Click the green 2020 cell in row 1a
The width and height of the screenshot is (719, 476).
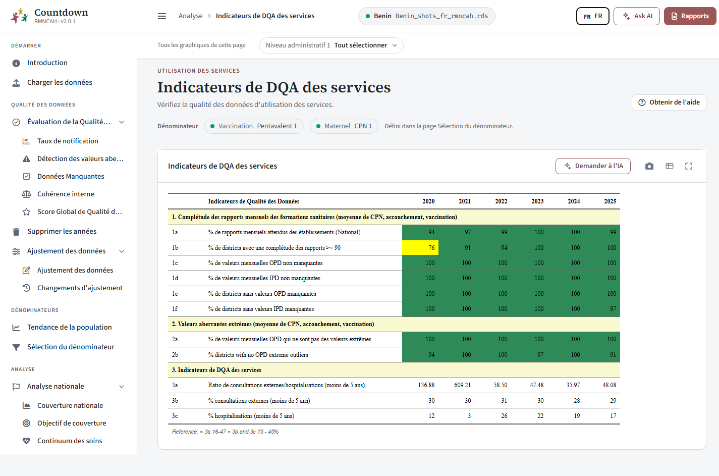(x=420, y=232)
